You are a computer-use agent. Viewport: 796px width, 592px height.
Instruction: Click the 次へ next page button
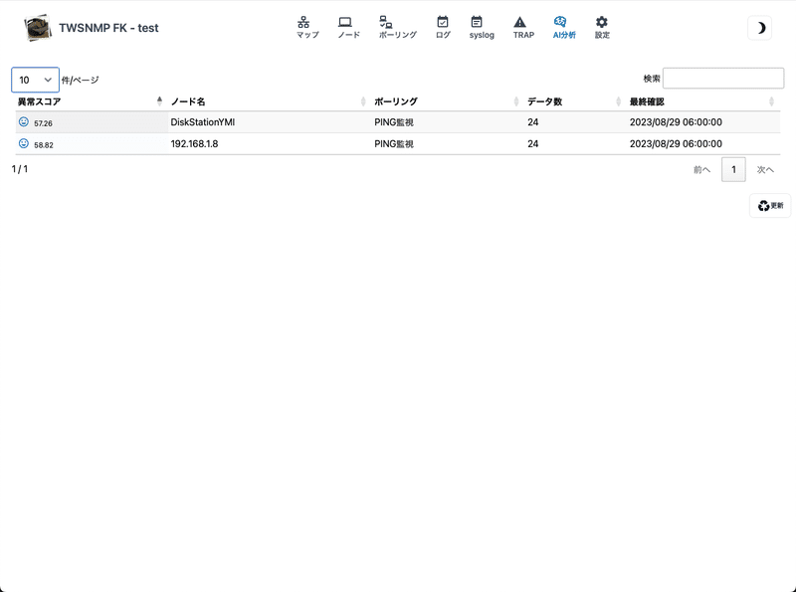tap(765, 169)
